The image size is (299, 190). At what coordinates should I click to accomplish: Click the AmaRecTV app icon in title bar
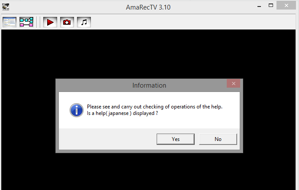(5, 6)
